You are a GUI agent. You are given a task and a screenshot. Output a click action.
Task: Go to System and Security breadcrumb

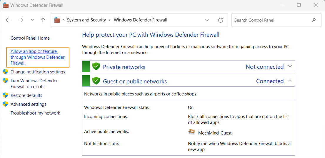tap(86, 20)
